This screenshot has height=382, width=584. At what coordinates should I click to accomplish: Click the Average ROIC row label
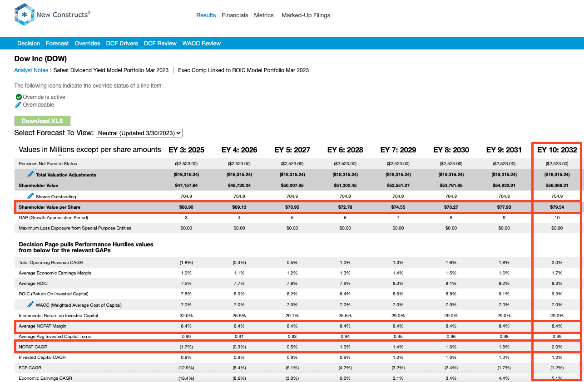click(x=33, y=284)
